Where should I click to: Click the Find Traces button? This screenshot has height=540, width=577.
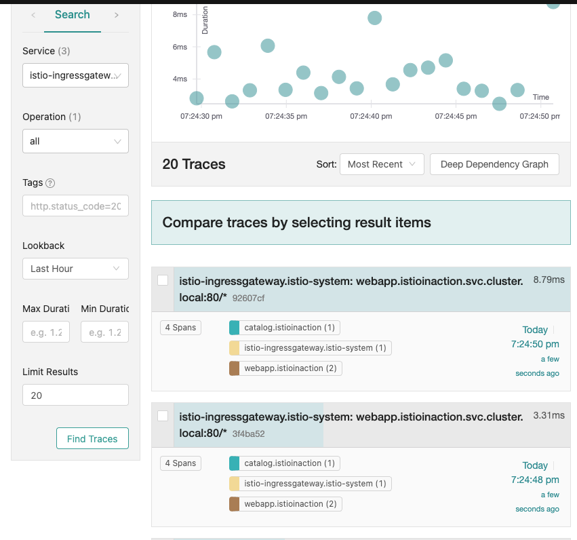click(x=92, y=439)
